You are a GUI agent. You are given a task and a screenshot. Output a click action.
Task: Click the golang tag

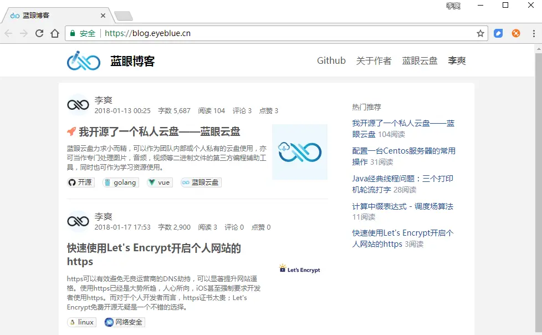click(x=121, y=182)
